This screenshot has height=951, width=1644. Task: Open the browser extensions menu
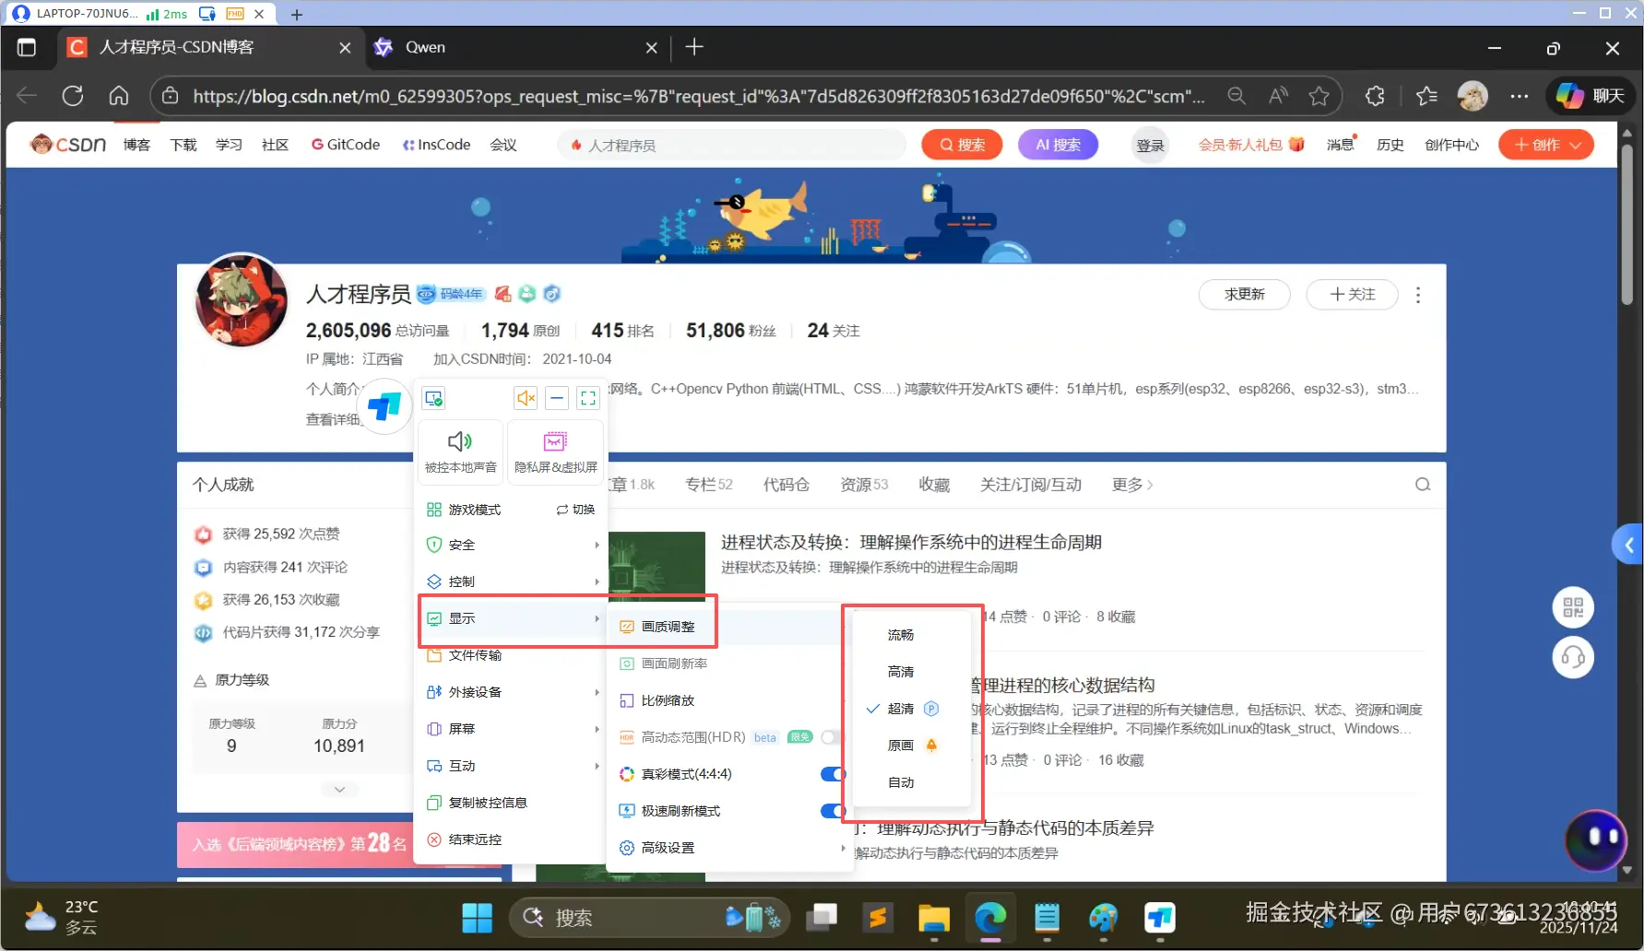[1375, 96]
